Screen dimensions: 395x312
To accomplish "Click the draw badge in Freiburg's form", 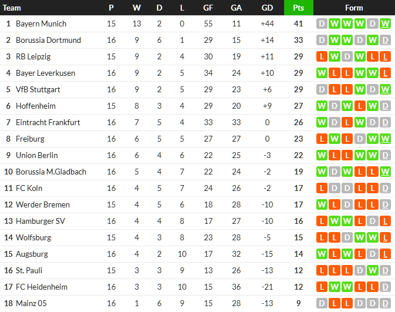I will coord(360,139).
